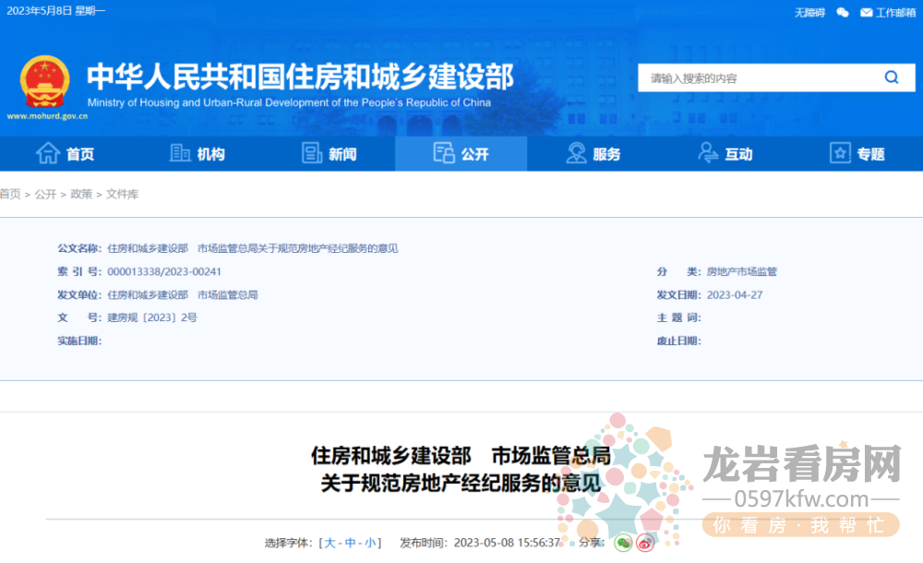
Task: Click the 无障碍 accessibility link
Action: pos(809,12)
